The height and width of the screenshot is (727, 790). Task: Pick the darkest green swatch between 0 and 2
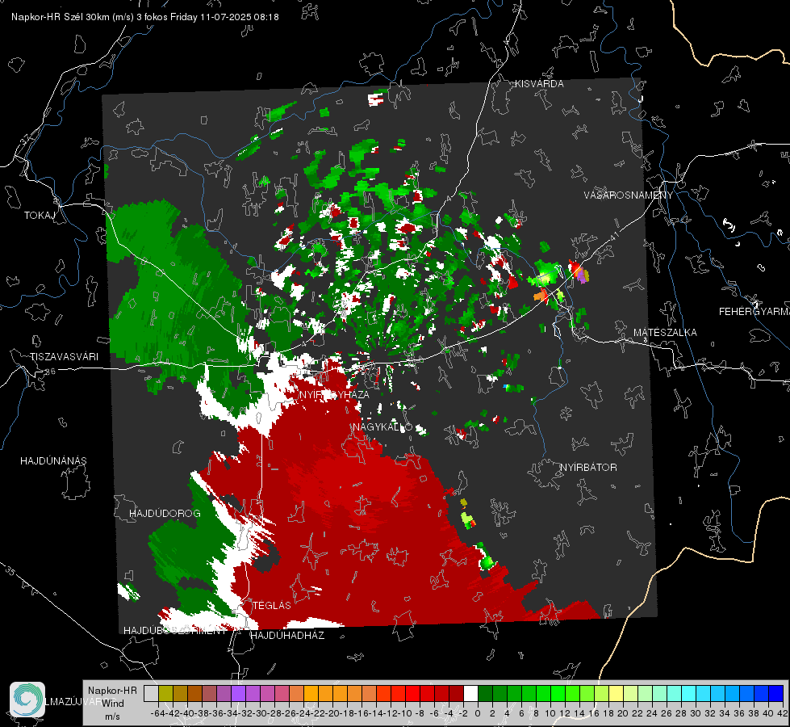485,694
